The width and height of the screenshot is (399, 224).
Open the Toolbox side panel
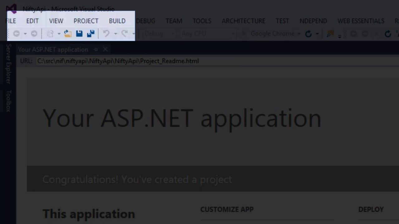pos(8,101)
